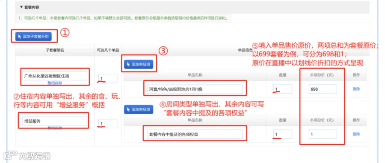Click the 添加子套餐分组 button
Viewport: 385px width, 163px height.
[34, 37]
